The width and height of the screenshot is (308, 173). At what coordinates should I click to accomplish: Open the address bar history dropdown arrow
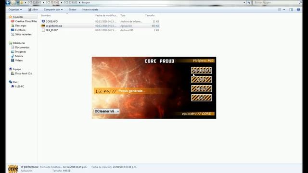[x=244, y=2]
